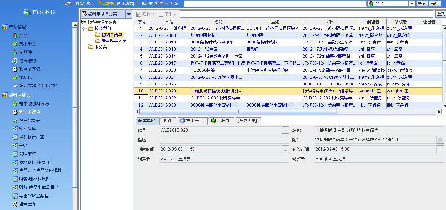Click the ellipsis button beside 创建时间 field
446x210 pixels.
[x=285, y=149]
